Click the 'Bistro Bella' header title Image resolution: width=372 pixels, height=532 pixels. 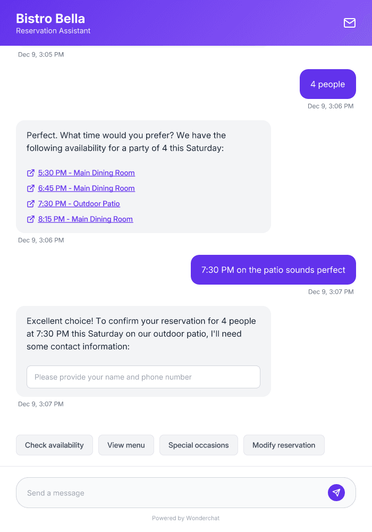click(50, 18)
